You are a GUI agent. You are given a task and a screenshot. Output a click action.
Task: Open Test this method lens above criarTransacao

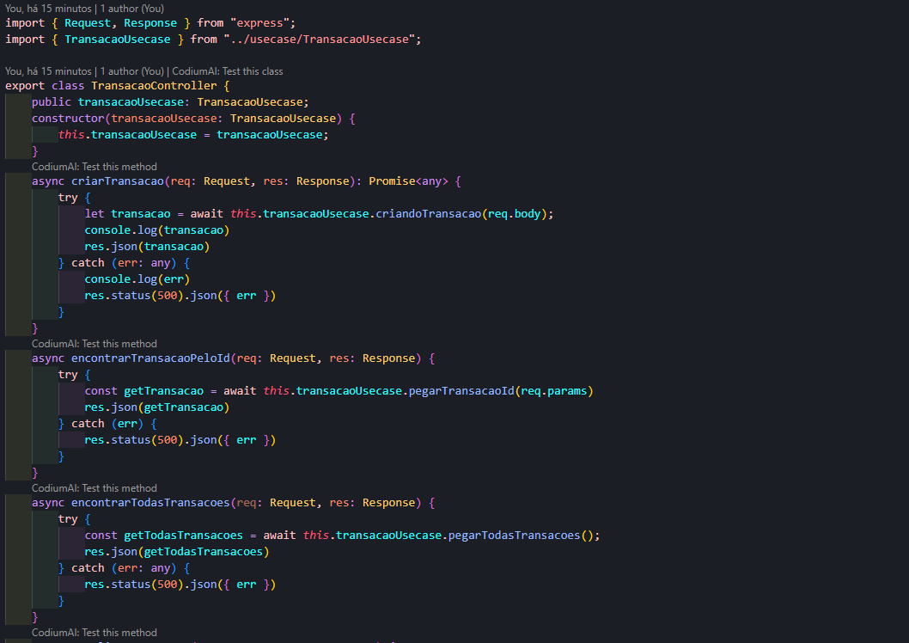click(x=94, y=167)
